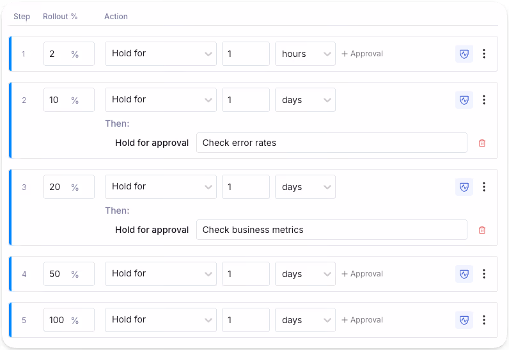Change the days unit dropdown in step 4
The height and width of the screenshot is (350, 509).
pos(305,274)
